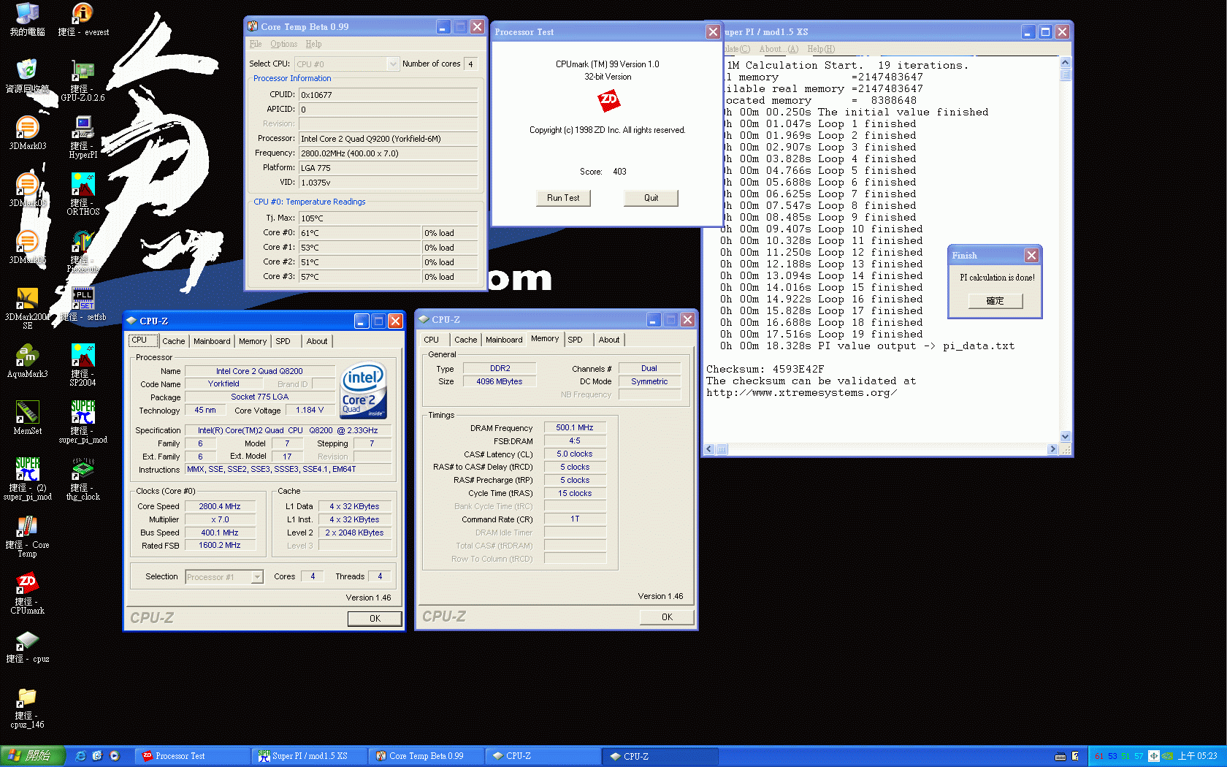
Task: Open the cpuz desktop shortcut icon
Action: click(x=27, y=646)
